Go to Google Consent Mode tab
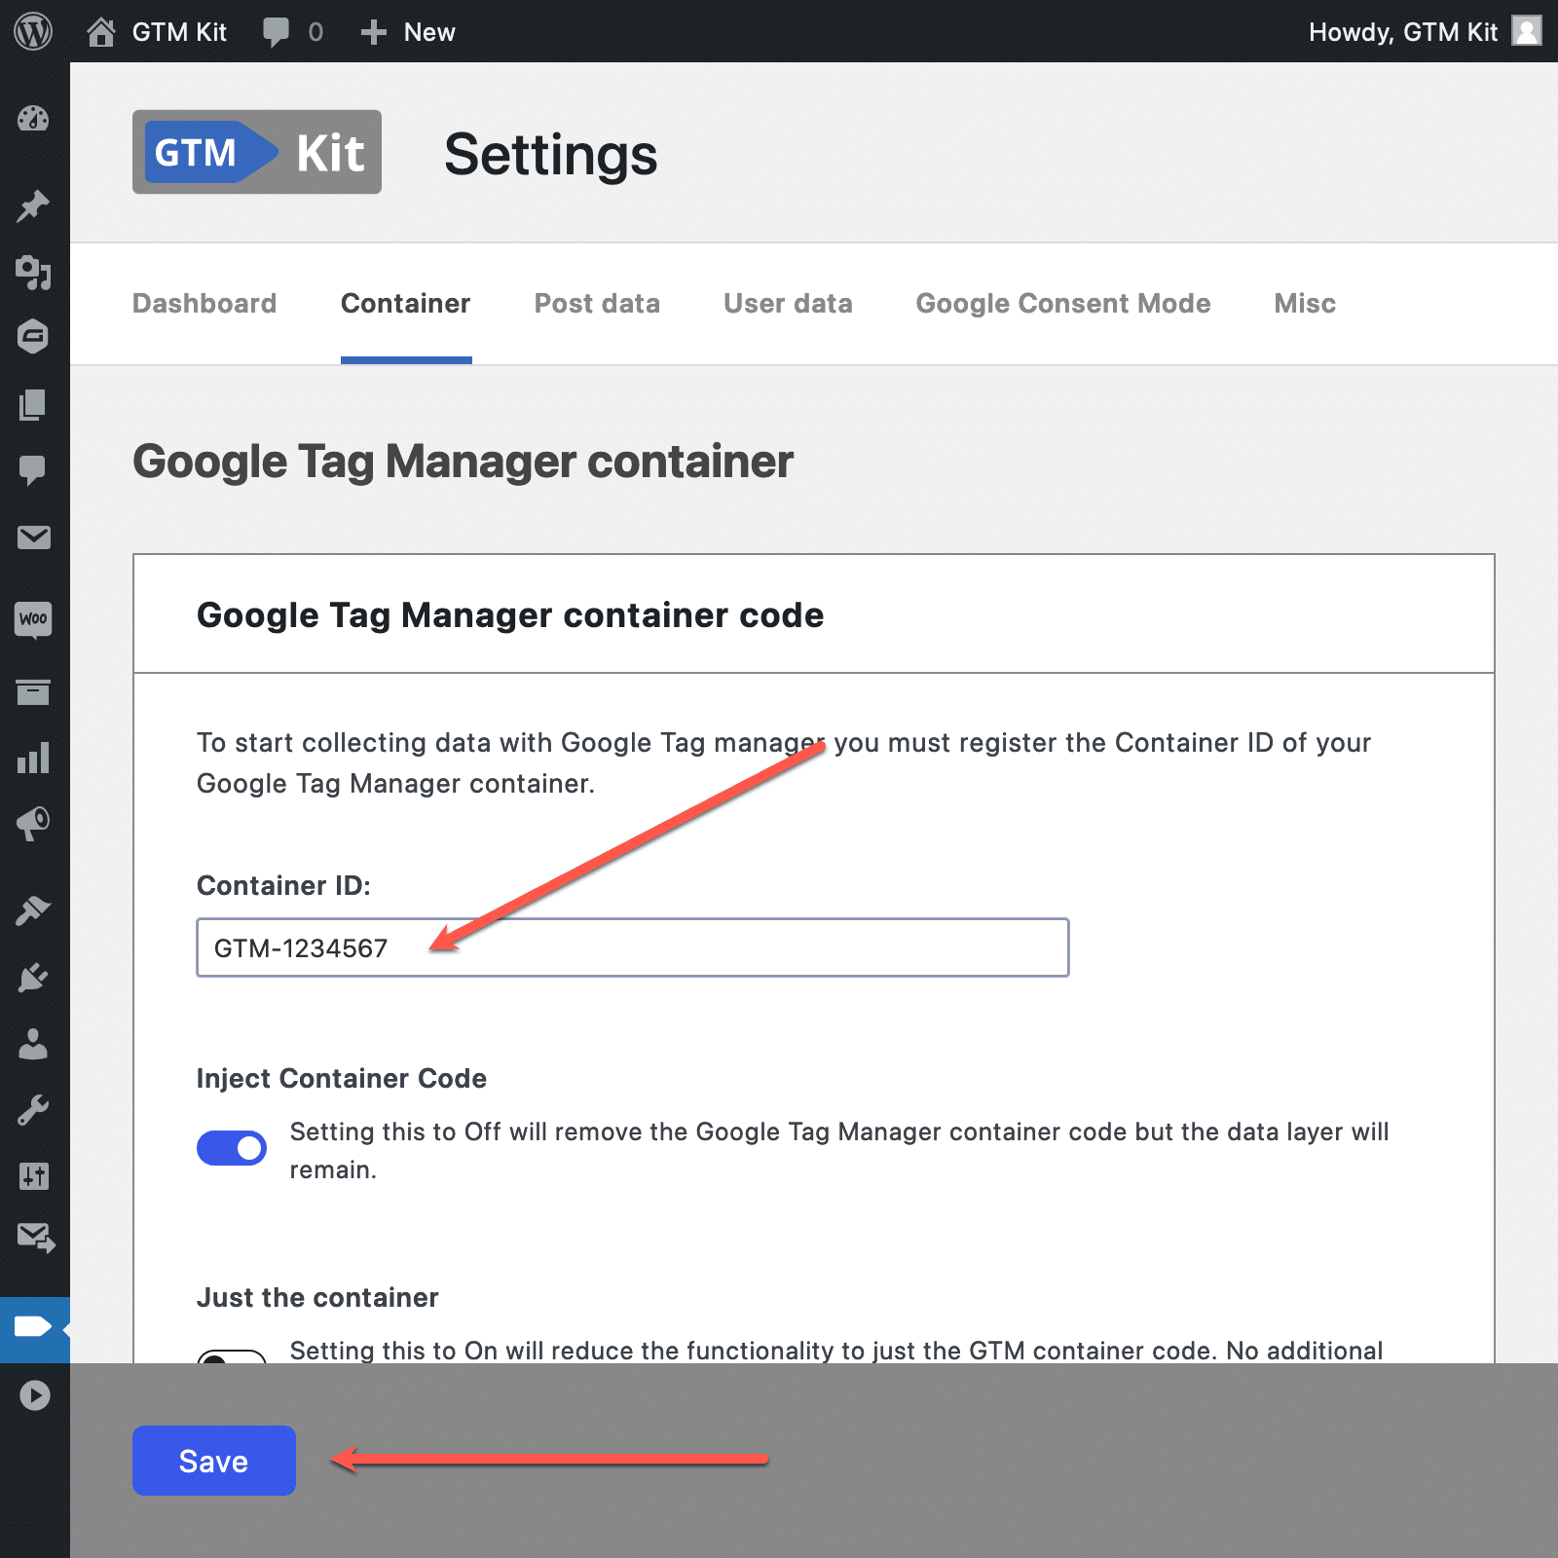This screenshot has width=1558, height=1558. coord(1063,304)
